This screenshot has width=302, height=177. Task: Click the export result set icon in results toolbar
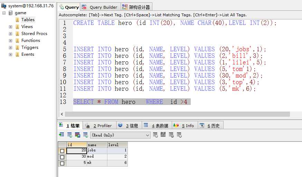(x=62, y=134)
